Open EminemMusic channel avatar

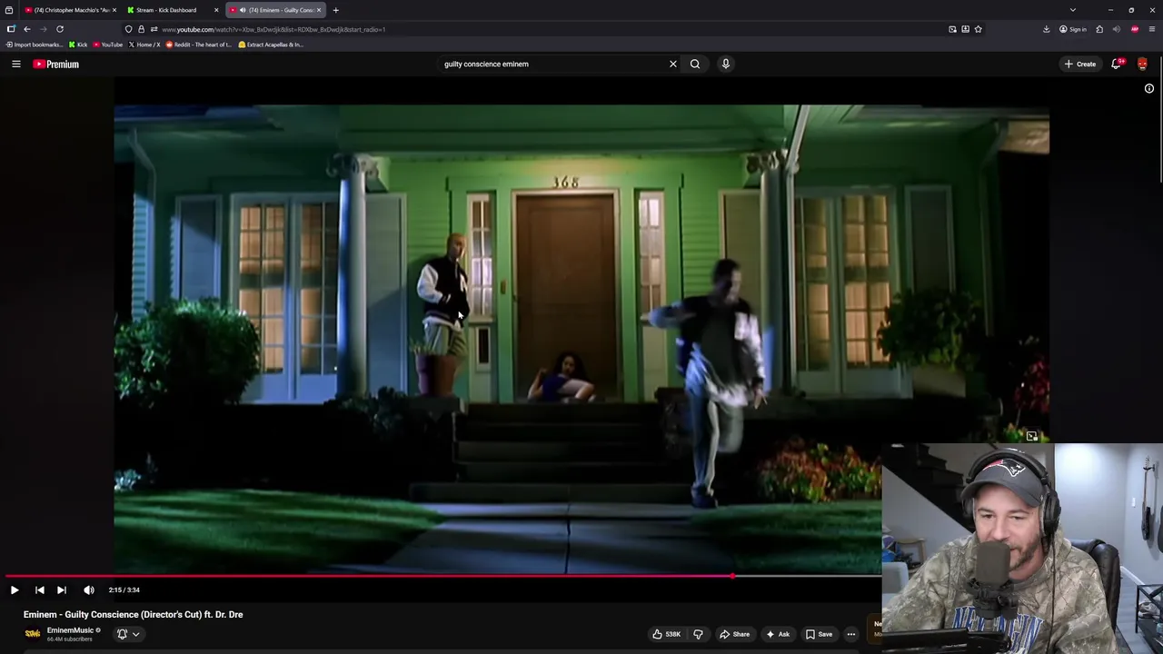point(33,634)
